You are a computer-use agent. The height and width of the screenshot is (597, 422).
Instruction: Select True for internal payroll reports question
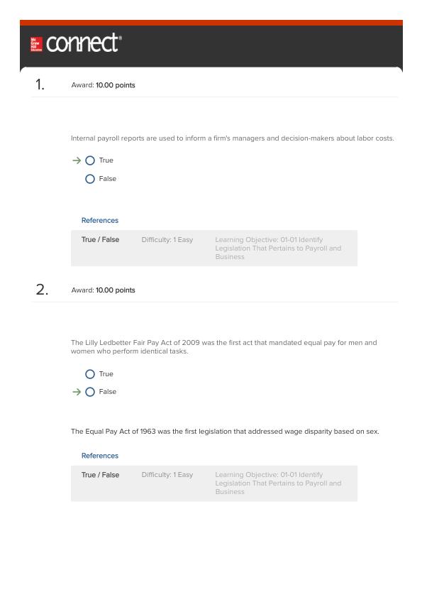click(90, 160)
